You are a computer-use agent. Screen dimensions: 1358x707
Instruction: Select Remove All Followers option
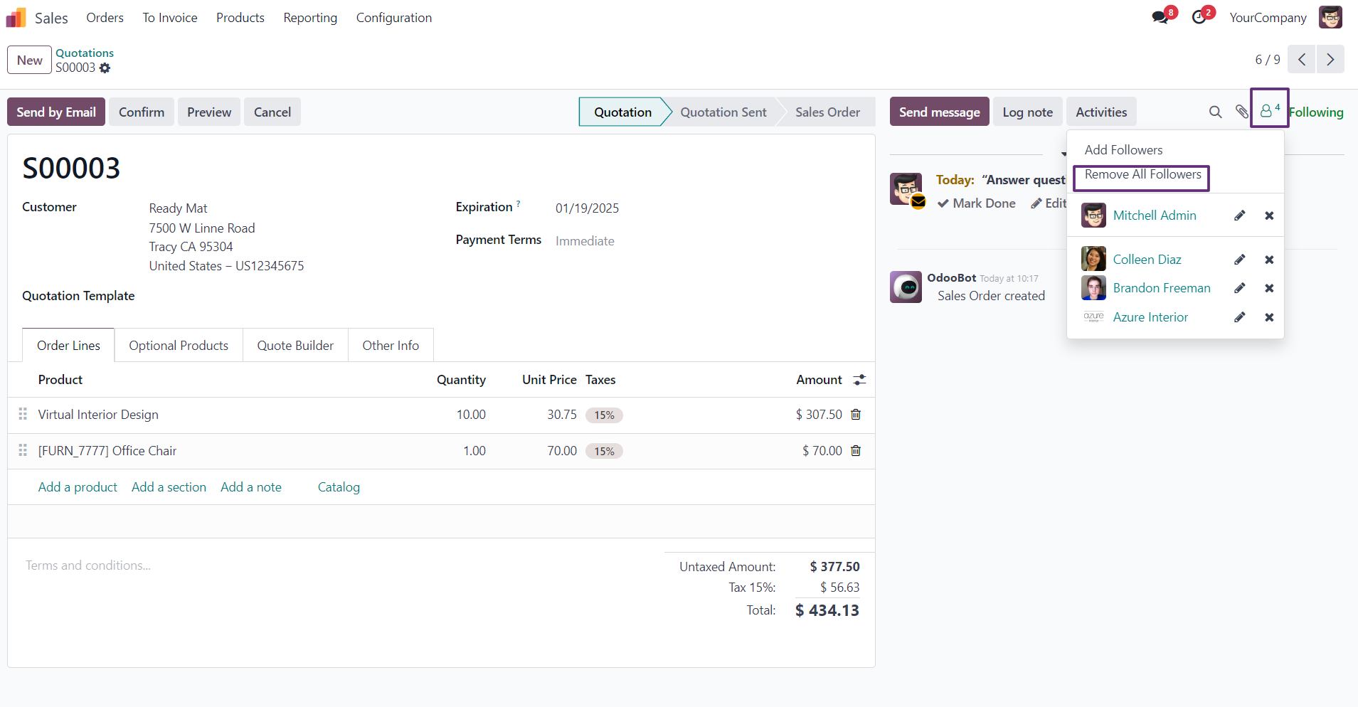pos(1142,175)
